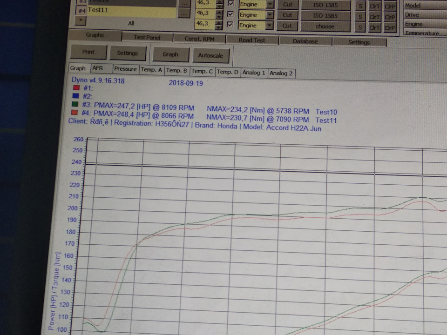Click the 46,3 value field in the All row
The height and width of the screenshot is (335, 447).
coord(205,24)
